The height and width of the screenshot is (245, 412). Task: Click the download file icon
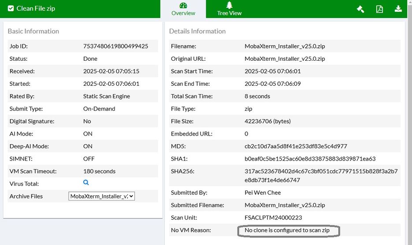pyautogui.click(x=398, y=9)
